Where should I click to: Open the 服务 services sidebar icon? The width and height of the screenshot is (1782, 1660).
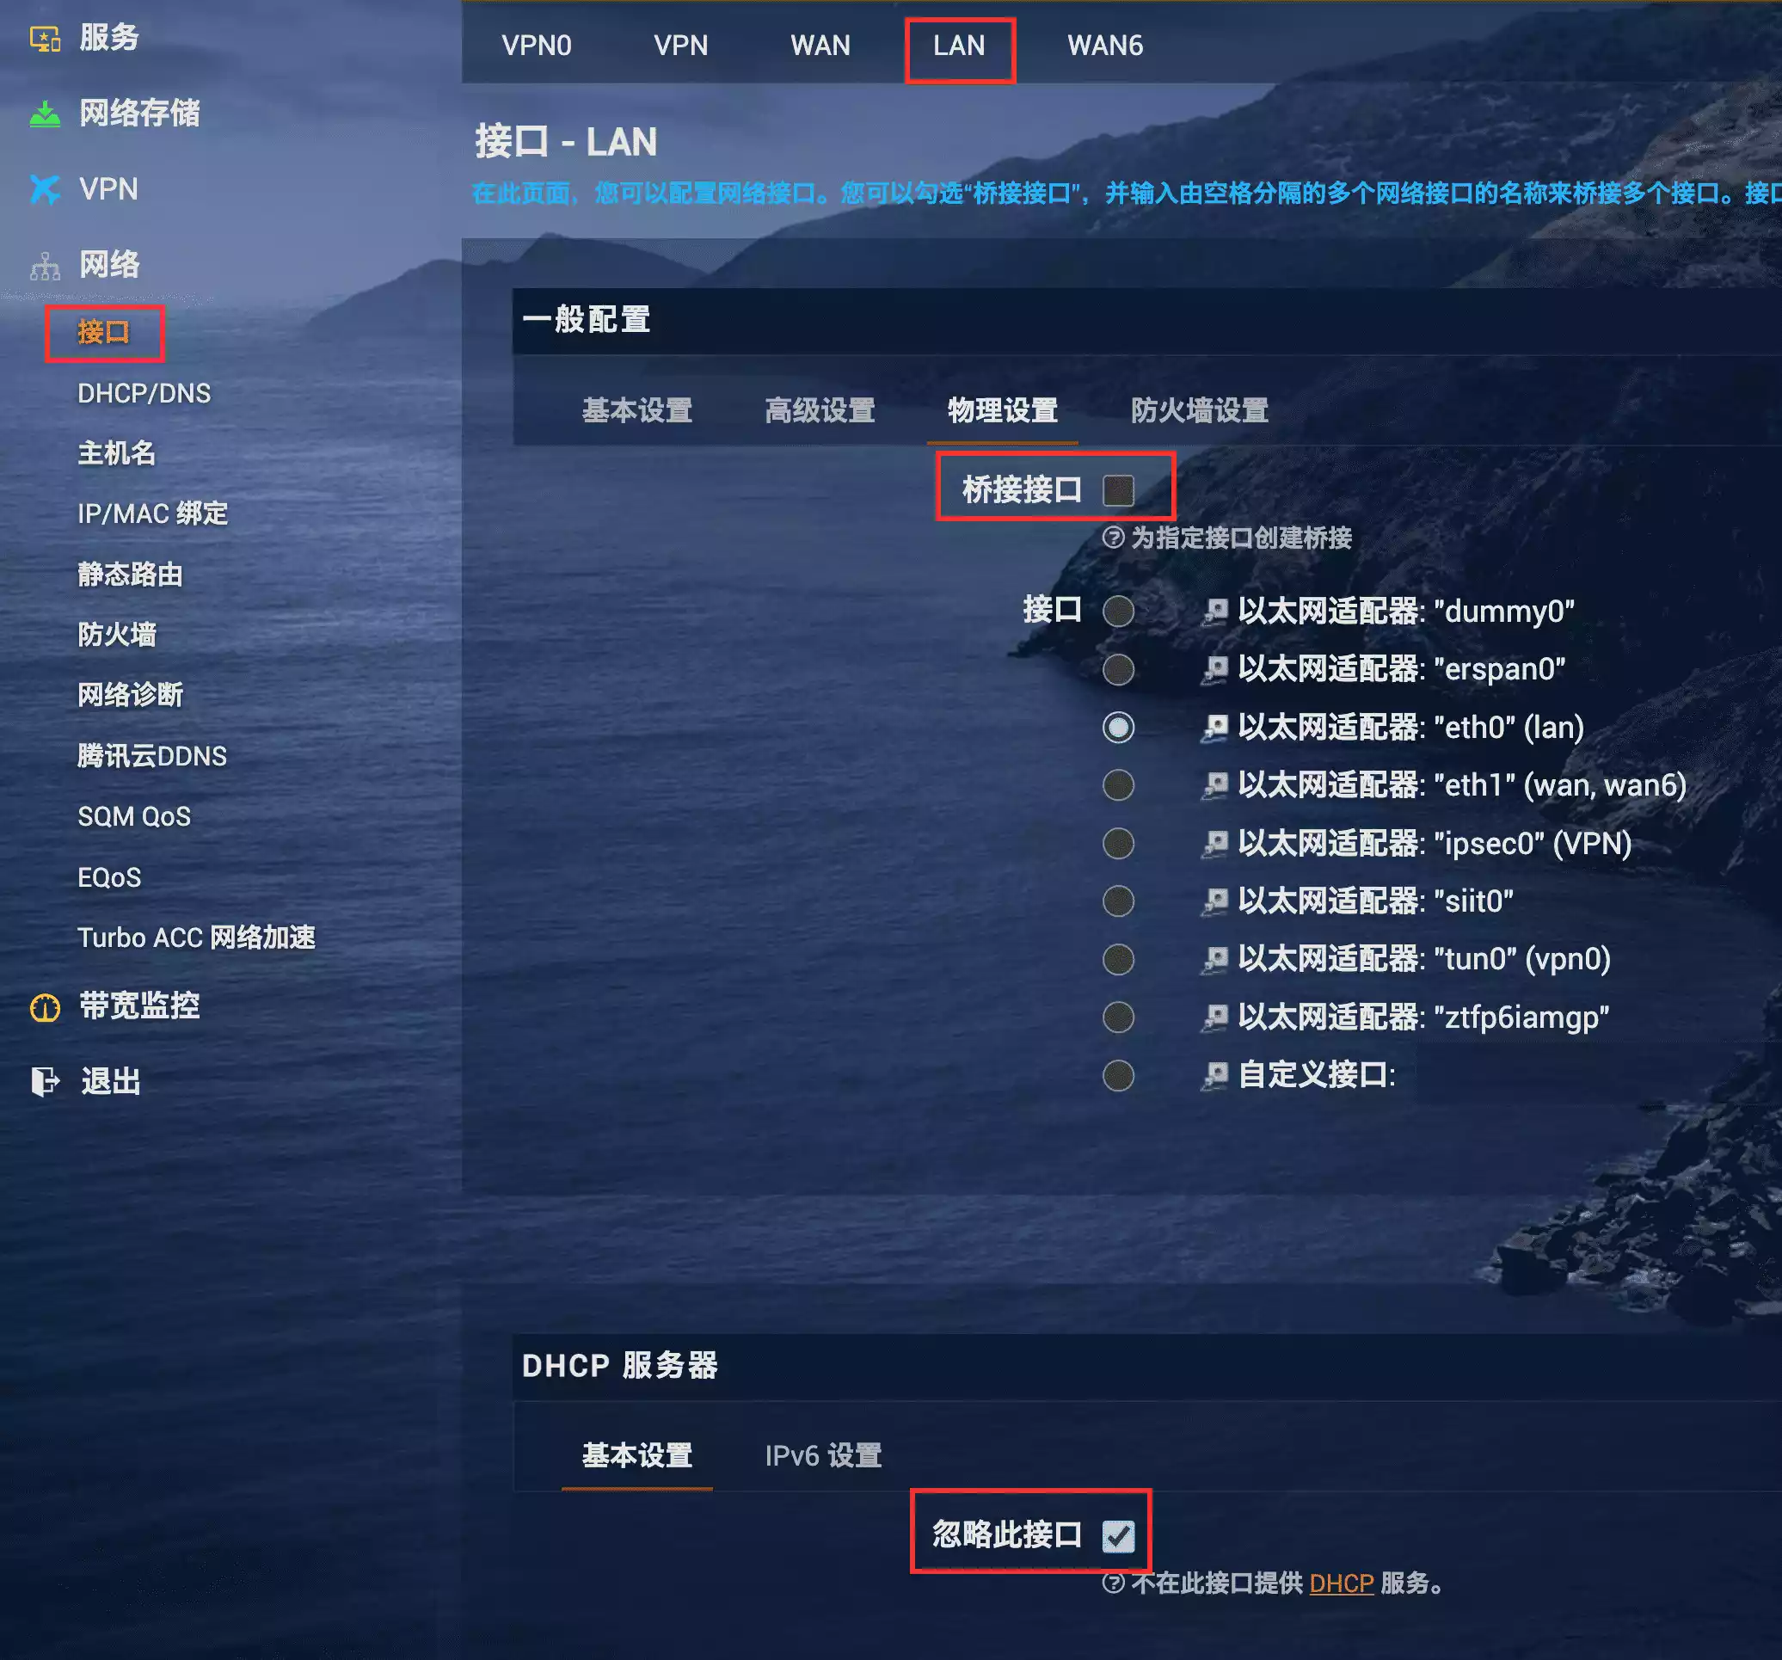coord(45,38)
